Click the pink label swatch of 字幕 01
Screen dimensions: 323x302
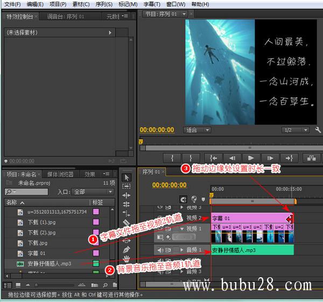pyautogui.click(x=96, y=253)
